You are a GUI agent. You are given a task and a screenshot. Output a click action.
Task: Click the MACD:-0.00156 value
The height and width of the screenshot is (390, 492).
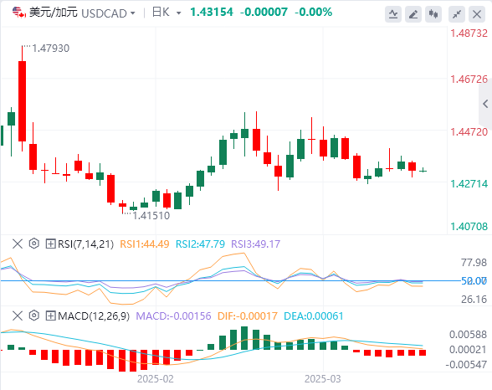click(x=173, y=316)
